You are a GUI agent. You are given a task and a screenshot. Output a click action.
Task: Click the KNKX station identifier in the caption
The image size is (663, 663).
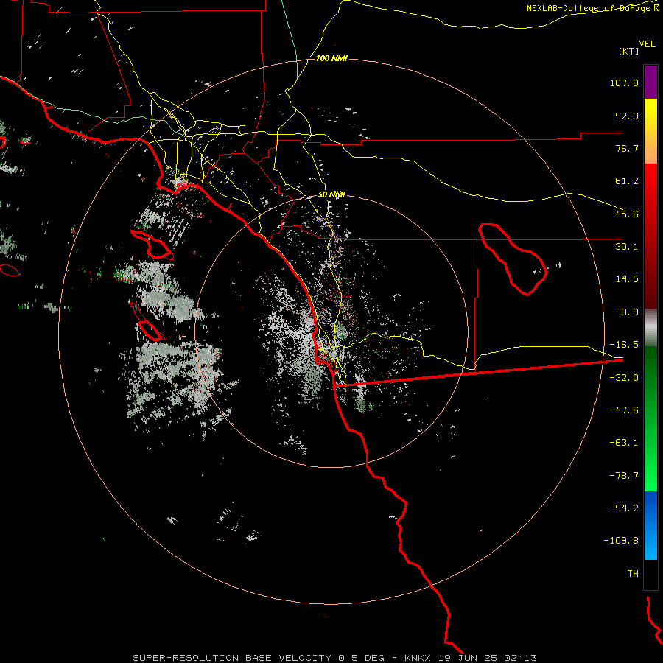(x=417, y=658)
